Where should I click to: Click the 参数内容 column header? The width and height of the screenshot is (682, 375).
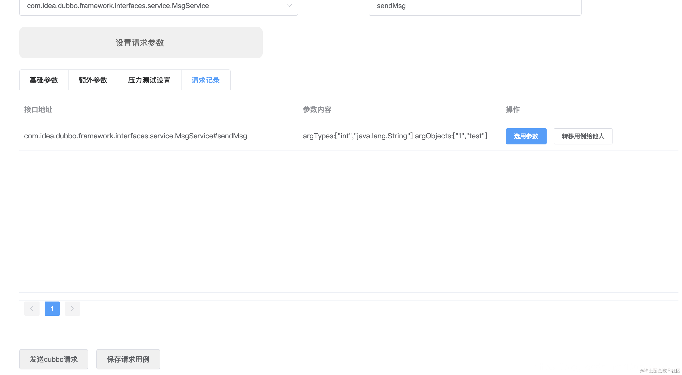coord(317,109)
